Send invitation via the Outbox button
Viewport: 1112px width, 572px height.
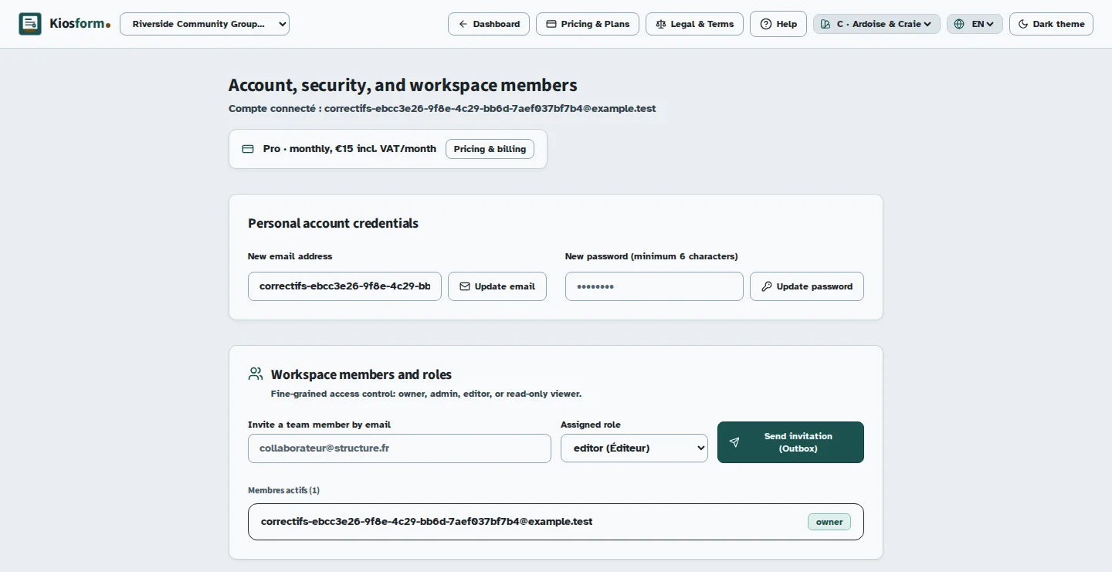click(x=791, y=442)
